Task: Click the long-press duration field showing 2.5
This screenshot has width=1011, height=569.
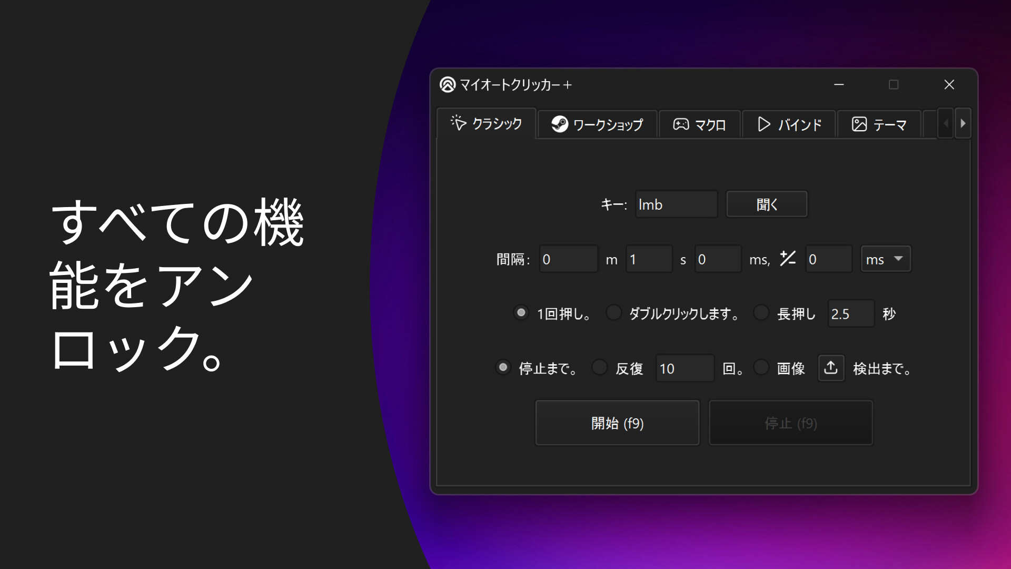Action: 851,313
